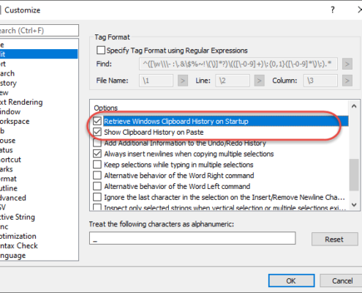Click the alphanumeric characters input field
The image size is (362, 293).
click(x=192, y=238)
